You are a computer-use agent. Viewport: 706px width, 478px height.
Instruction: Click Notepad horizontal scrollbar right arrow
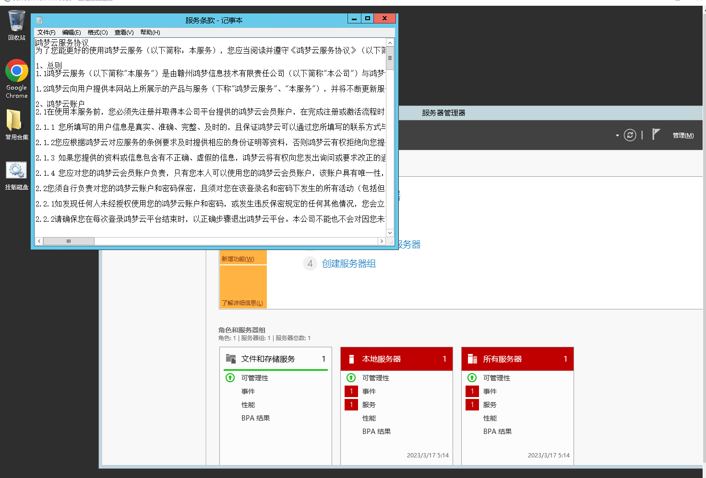click(x=382, y=241)
